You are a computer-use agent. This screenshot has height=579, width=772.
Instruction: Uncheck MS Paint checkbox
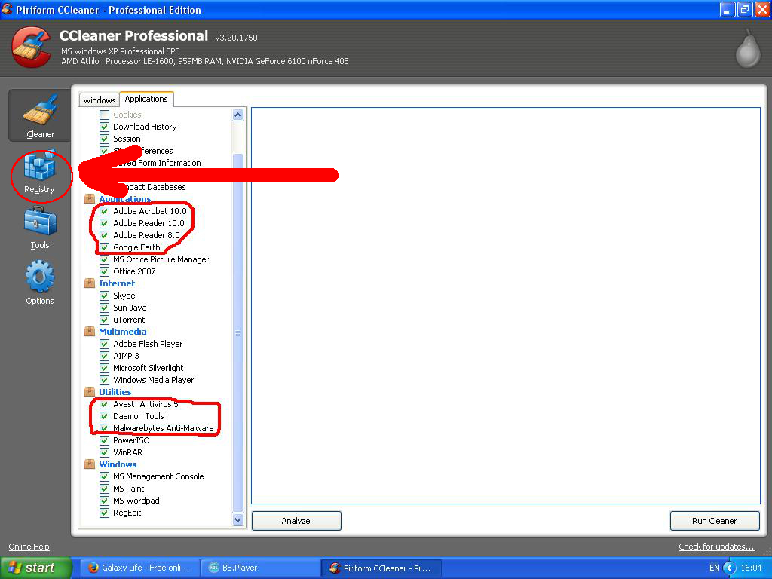pyautogui.click(x=104, y=489)
